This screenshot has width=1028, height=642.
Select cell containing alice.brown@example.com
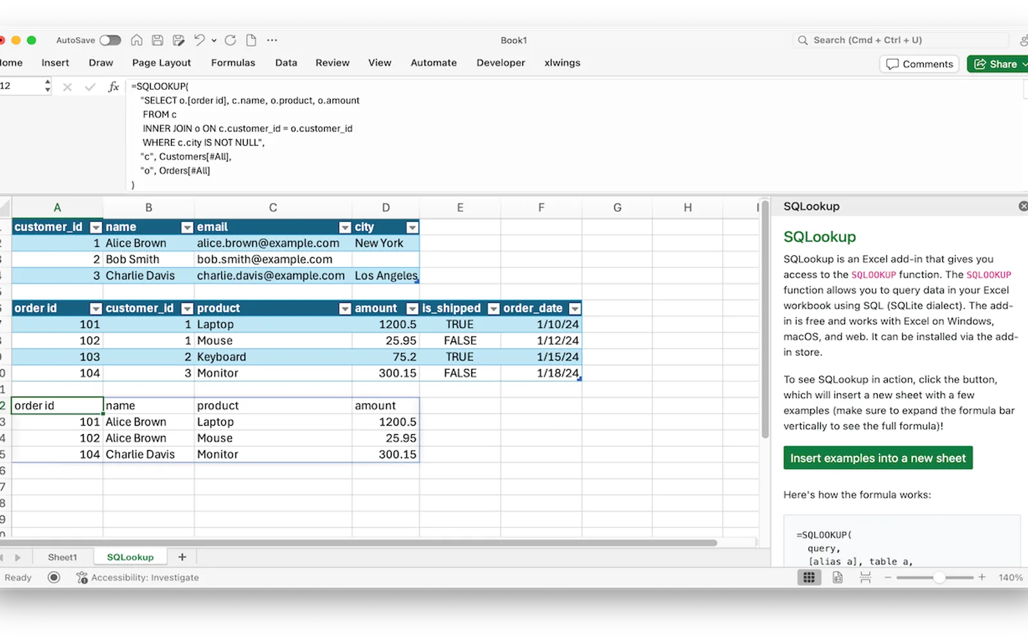(273, 243)
